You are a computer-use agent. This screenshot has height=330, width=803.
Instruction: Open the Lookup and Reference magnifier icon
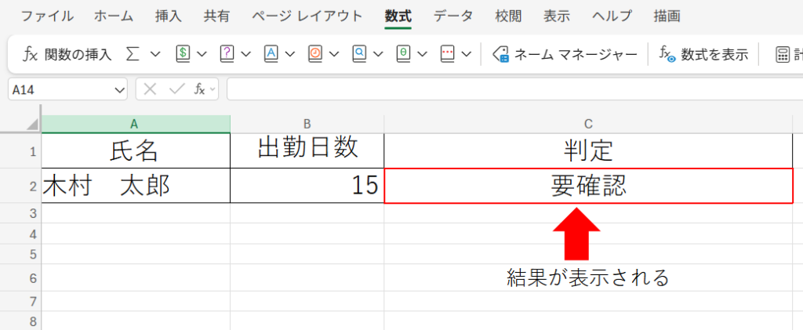click(x=359, y=54)
